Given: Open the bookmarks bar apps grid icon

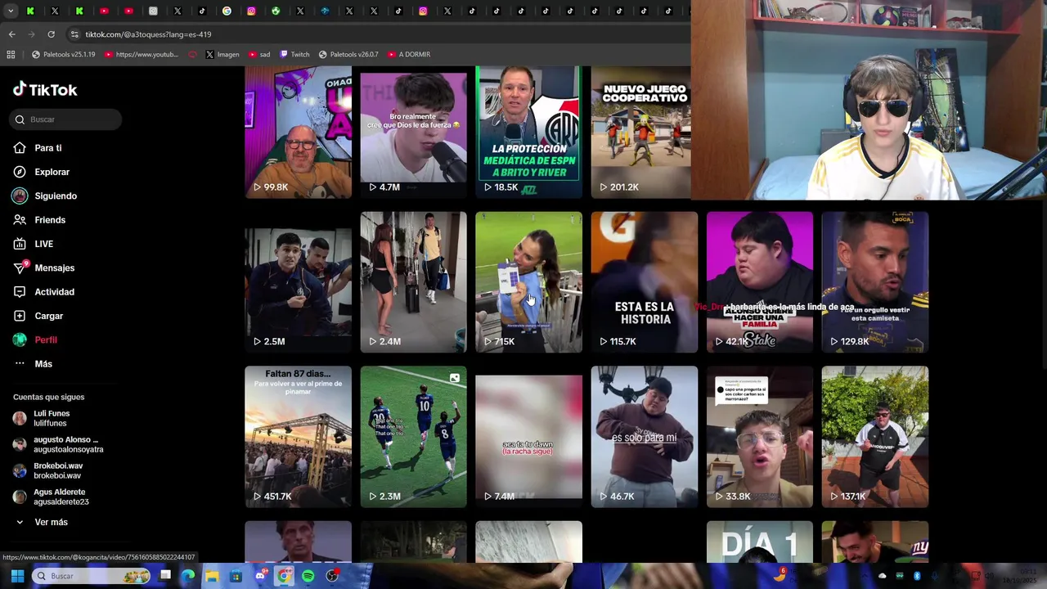Looking at the screenshot, I should click(x=11, y=54).
